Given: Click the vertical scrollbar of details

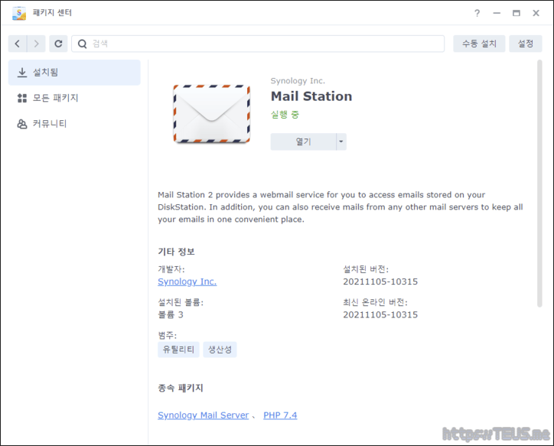Looking at the screenshot, I should pos(539,184).
